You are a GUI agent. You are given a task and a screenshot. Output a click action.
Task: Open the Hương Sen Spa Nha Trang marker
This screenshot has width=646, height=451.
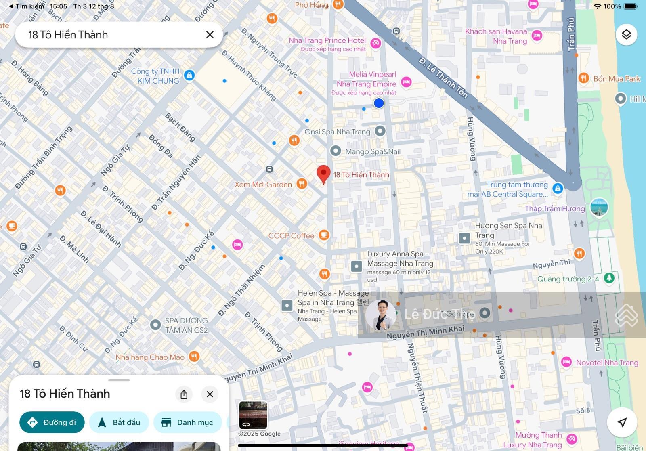[x=464, y=238]
